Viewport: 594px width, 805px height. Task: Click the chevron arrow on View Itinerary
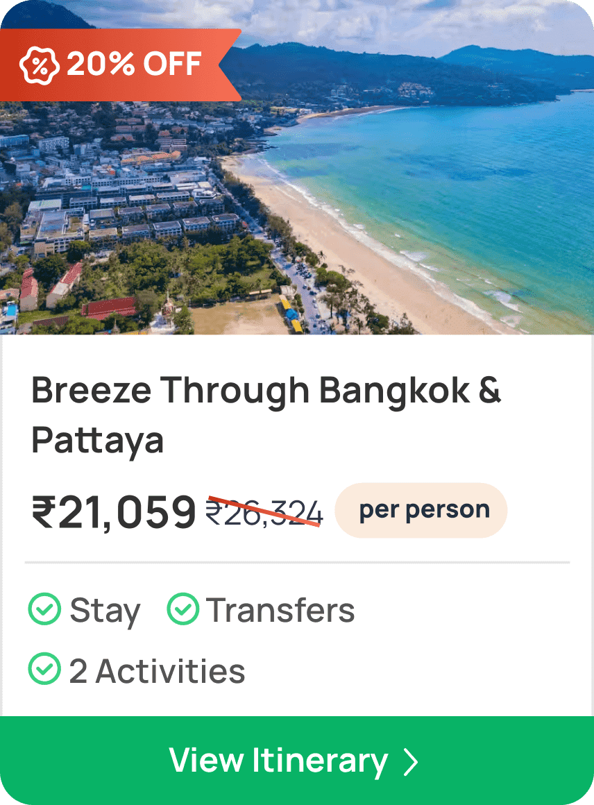[x=411, y=761]
